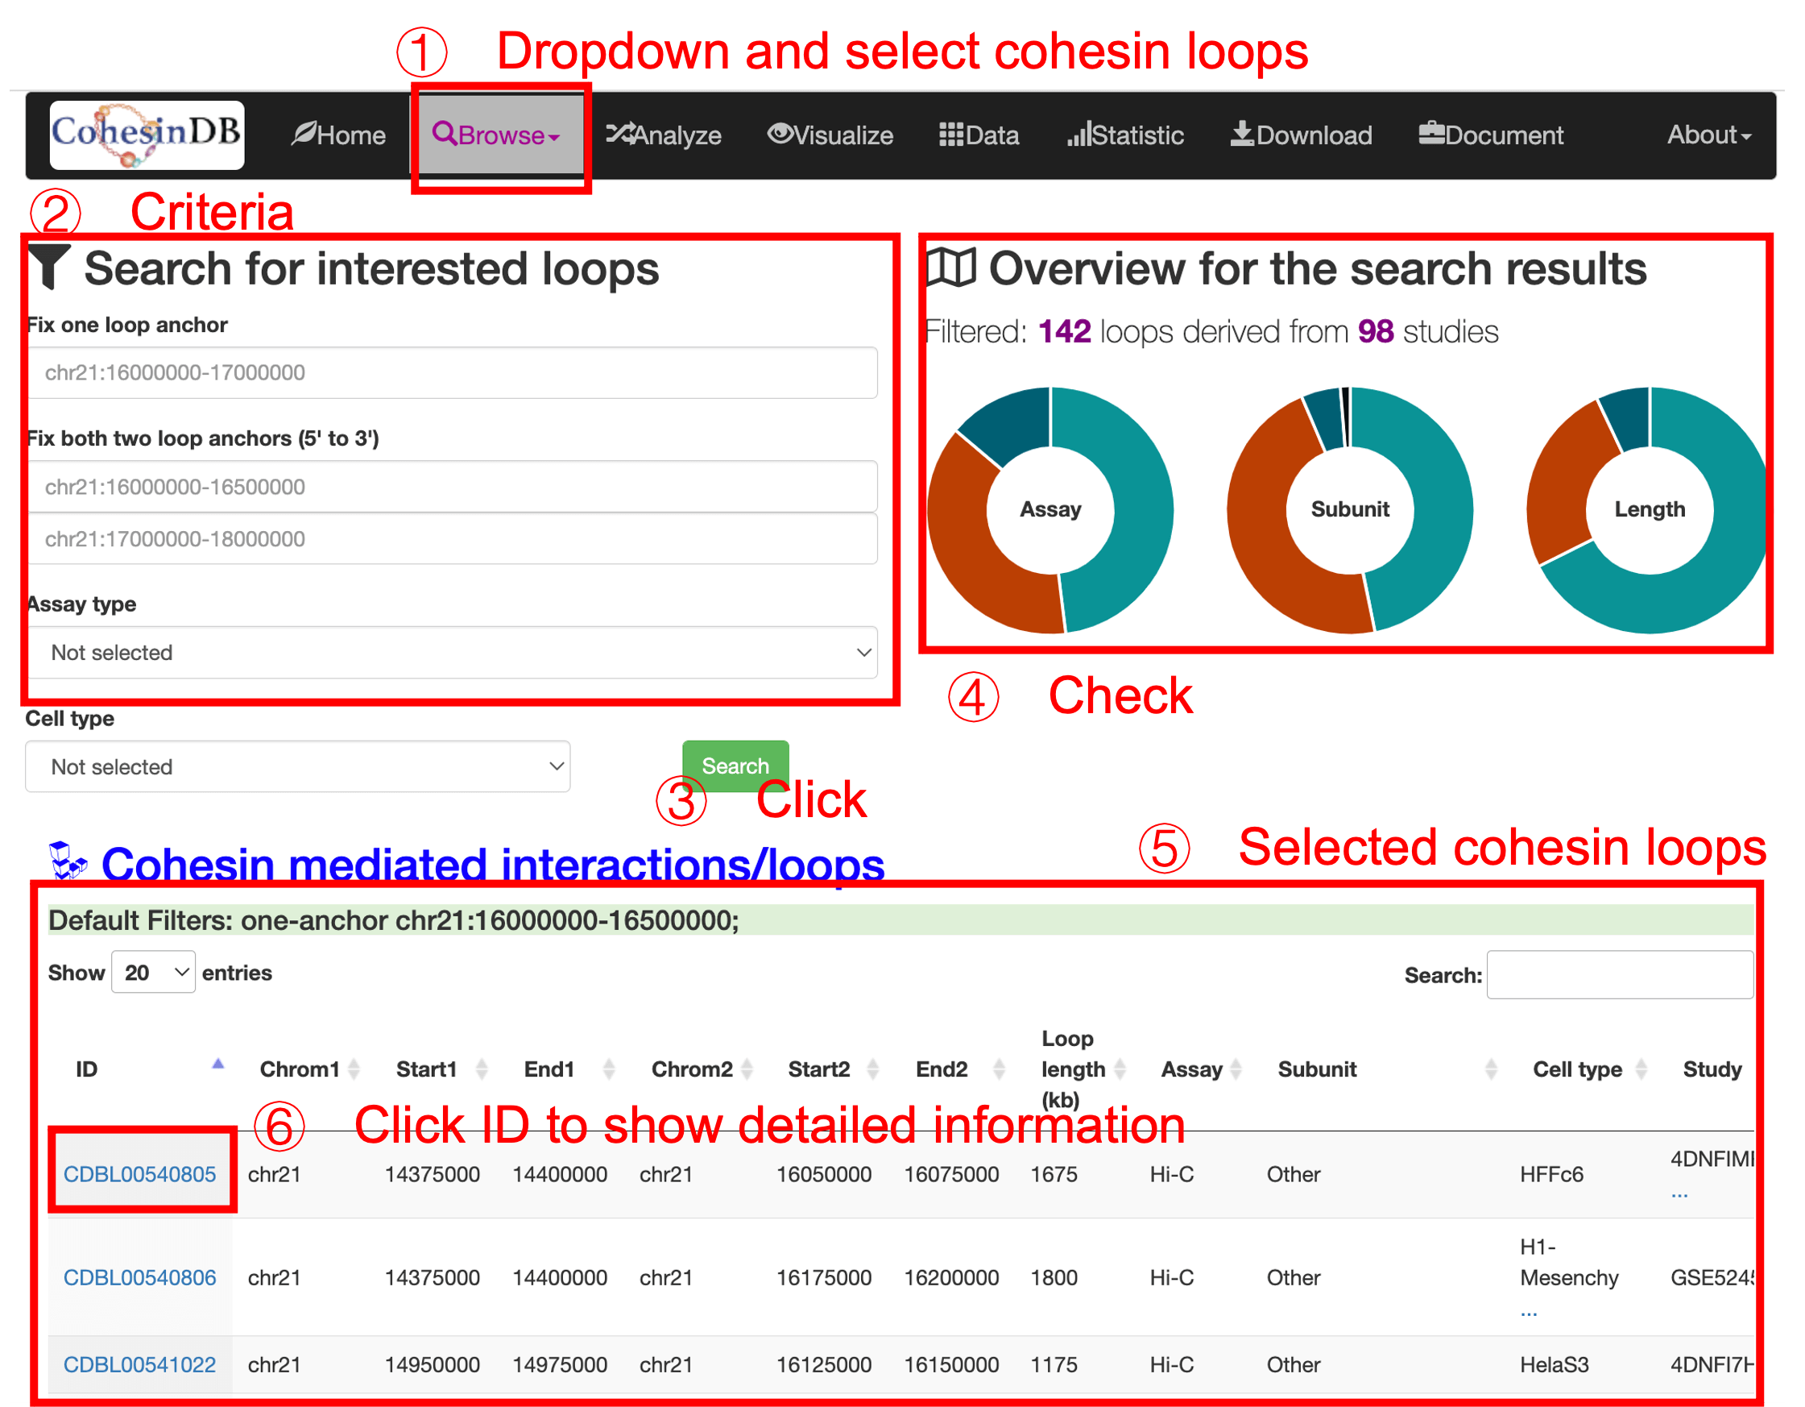Click the Download arrow icon
The width and height of the screenshot is (1805, 1407).
(1242, 134)
